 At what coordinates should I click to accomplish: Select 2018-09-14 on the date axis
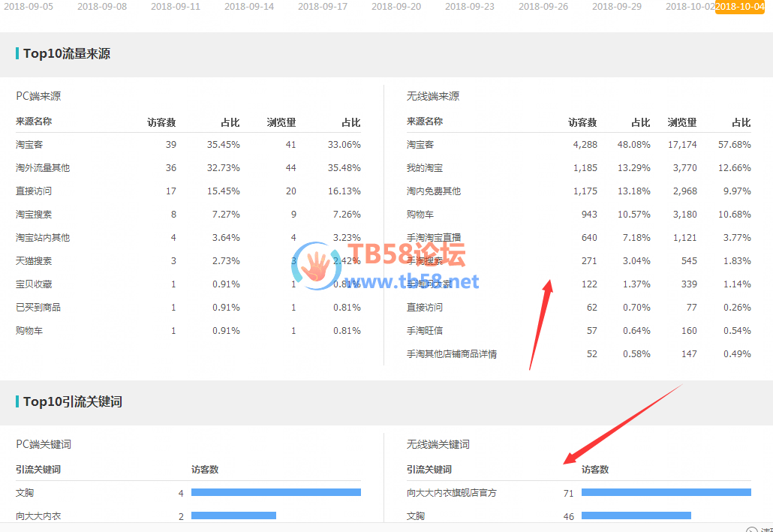tap(249, 7)
